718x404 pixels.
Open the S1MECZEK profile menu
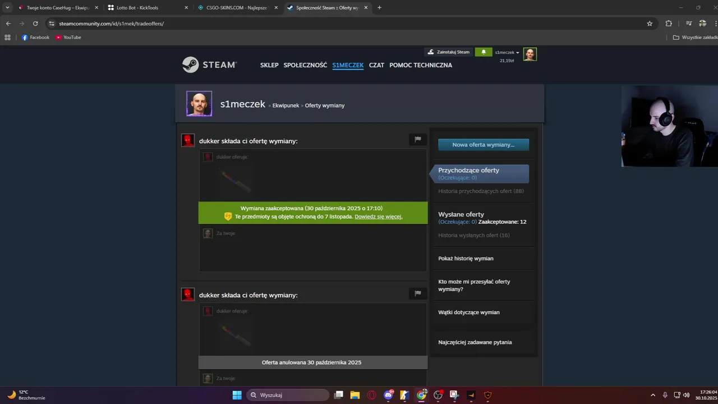pyautogui.click(x=348, y=65)
